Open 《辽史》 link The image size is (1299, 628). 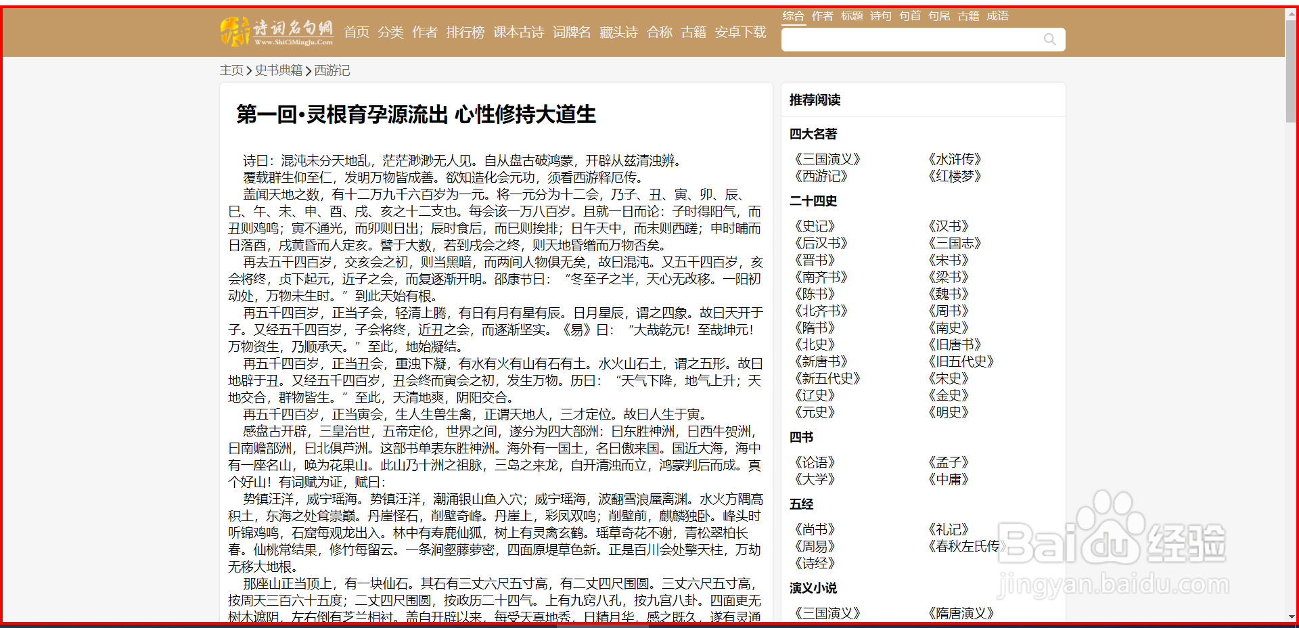click(x=815, y=395)
